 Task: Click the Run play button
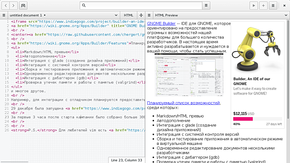(254, 5)
